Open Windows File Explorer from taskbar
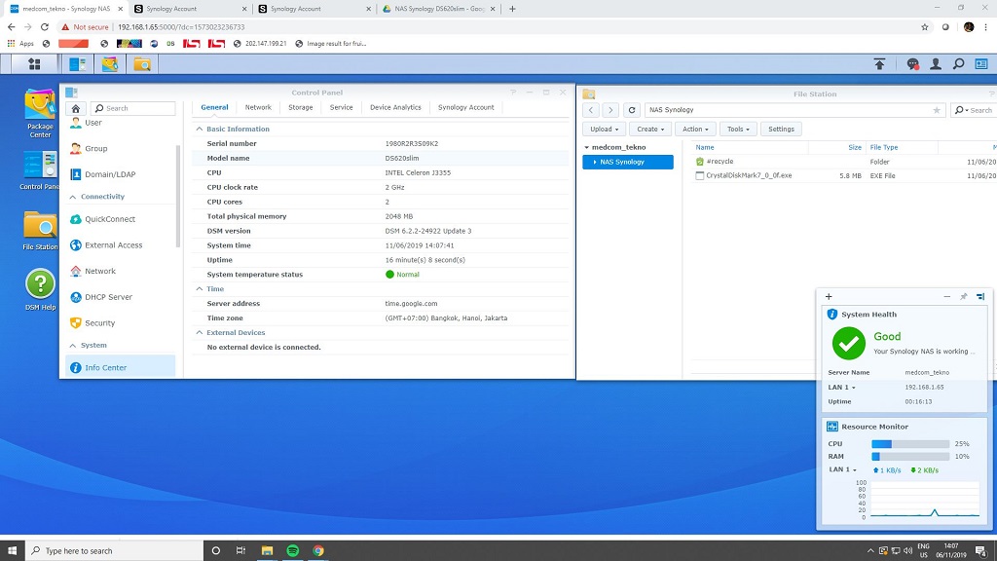Screen dimensions: 997x561 (267, 551)
